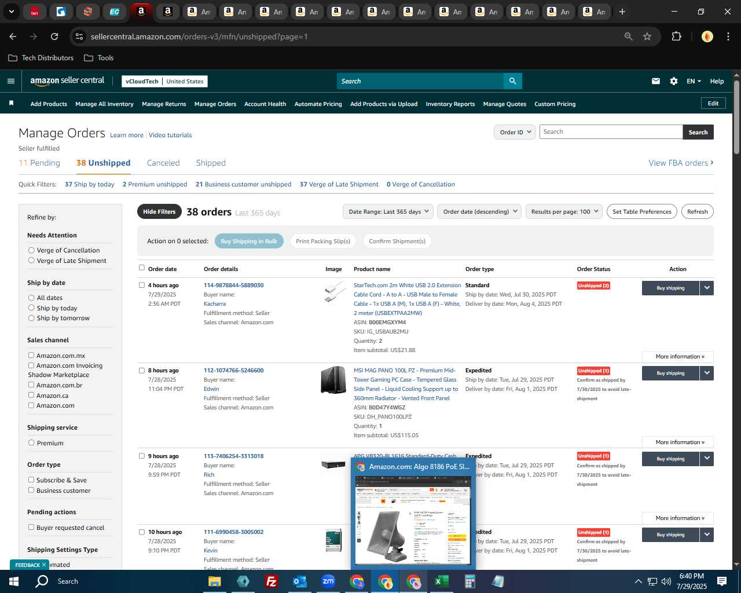
Task: Check the Amazon.ca sales channel box
Action: click(x=31, y=396)
